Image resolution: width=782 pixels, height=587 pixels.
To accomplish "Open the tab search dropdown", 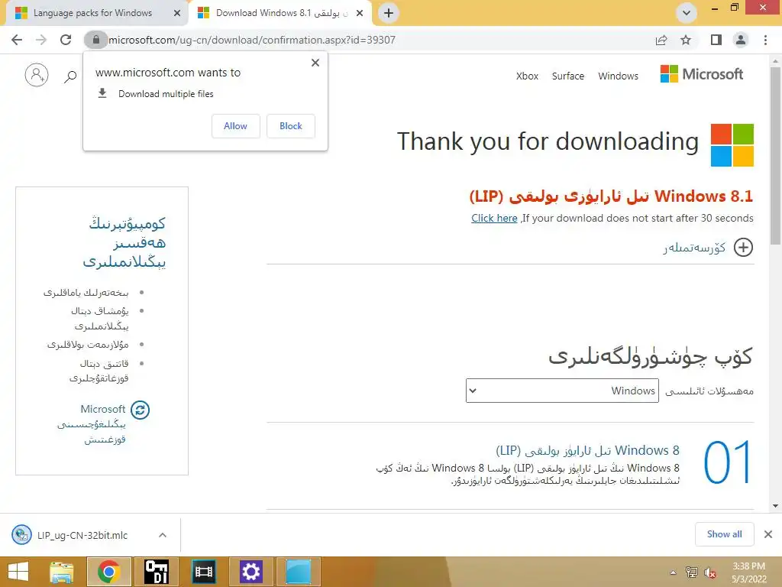I will click(687, 13).
